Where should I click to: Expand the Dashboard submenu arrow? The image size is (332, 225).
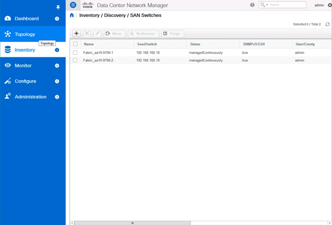pos(57,18)
